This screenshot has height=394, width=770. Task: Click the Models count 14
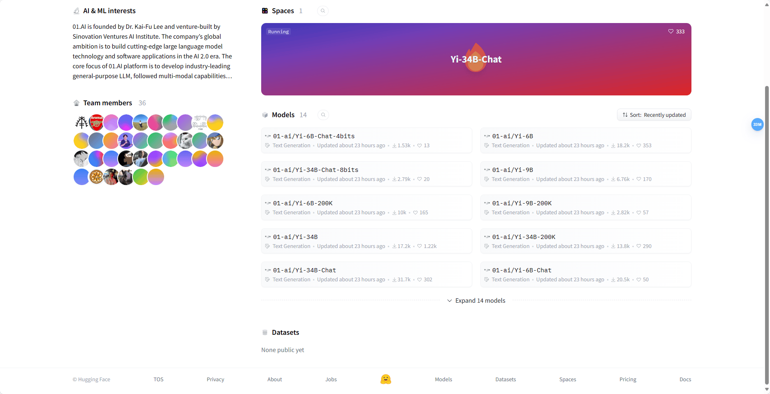[303, 115]
